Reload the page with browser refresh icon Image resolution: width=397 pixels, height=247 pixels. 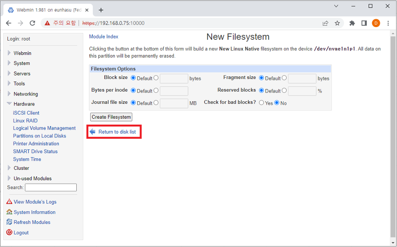tap(32, 23)
